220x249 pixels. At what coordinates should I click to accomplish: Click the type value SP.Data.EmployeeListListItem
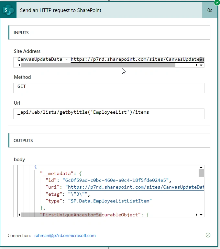[x=110, y=201]
